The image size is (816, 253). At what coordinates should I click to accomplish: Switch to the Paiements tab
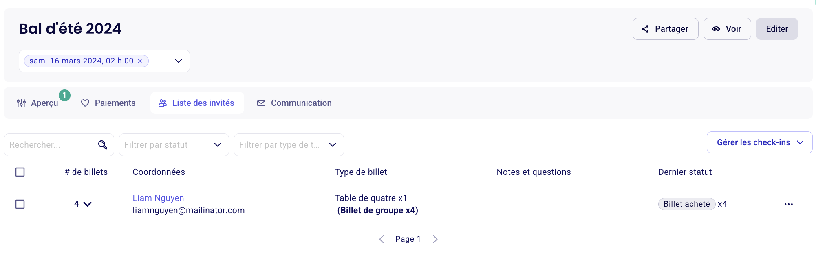coord(108,103)
